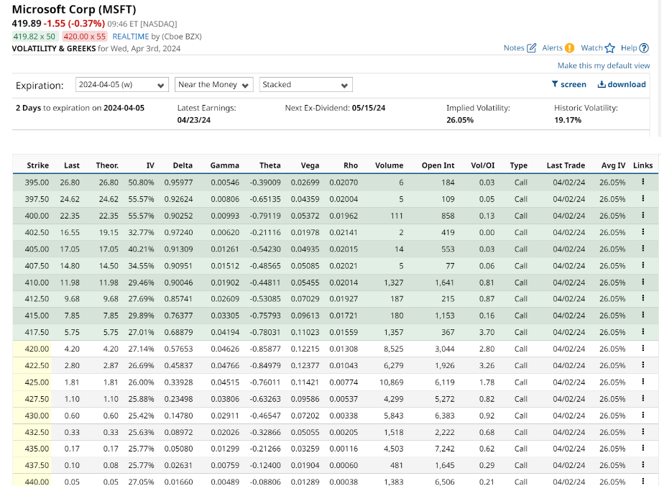
Task: Open links menu for 417.50 strike row
Action: 643,331
